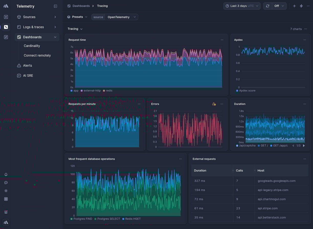Click the keyboard shortcuts grid icon

6,199
